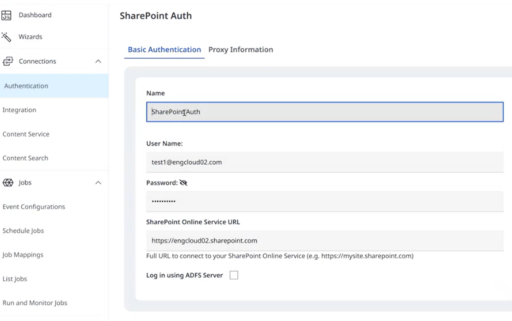Screen dimensions: 512x321
Task: Open Event Configurations under Jobs
Action: 34,207
